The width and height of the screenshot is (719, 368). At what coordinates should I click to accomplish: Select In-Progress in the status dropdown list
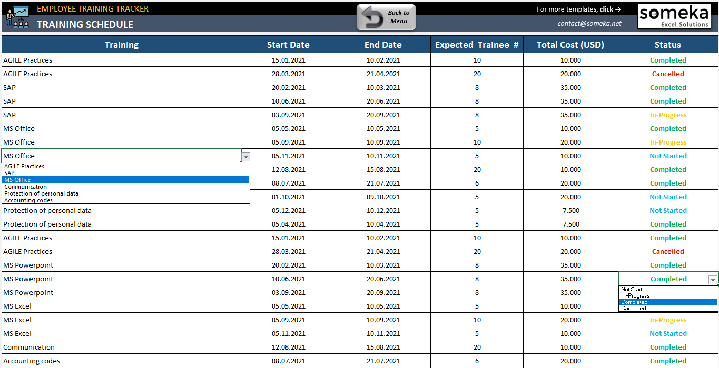pos(668,295)
